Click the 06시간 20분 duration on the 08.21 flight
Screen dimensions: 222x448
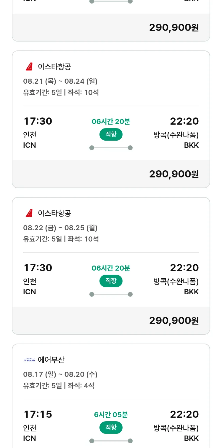[x=111, y=122]
